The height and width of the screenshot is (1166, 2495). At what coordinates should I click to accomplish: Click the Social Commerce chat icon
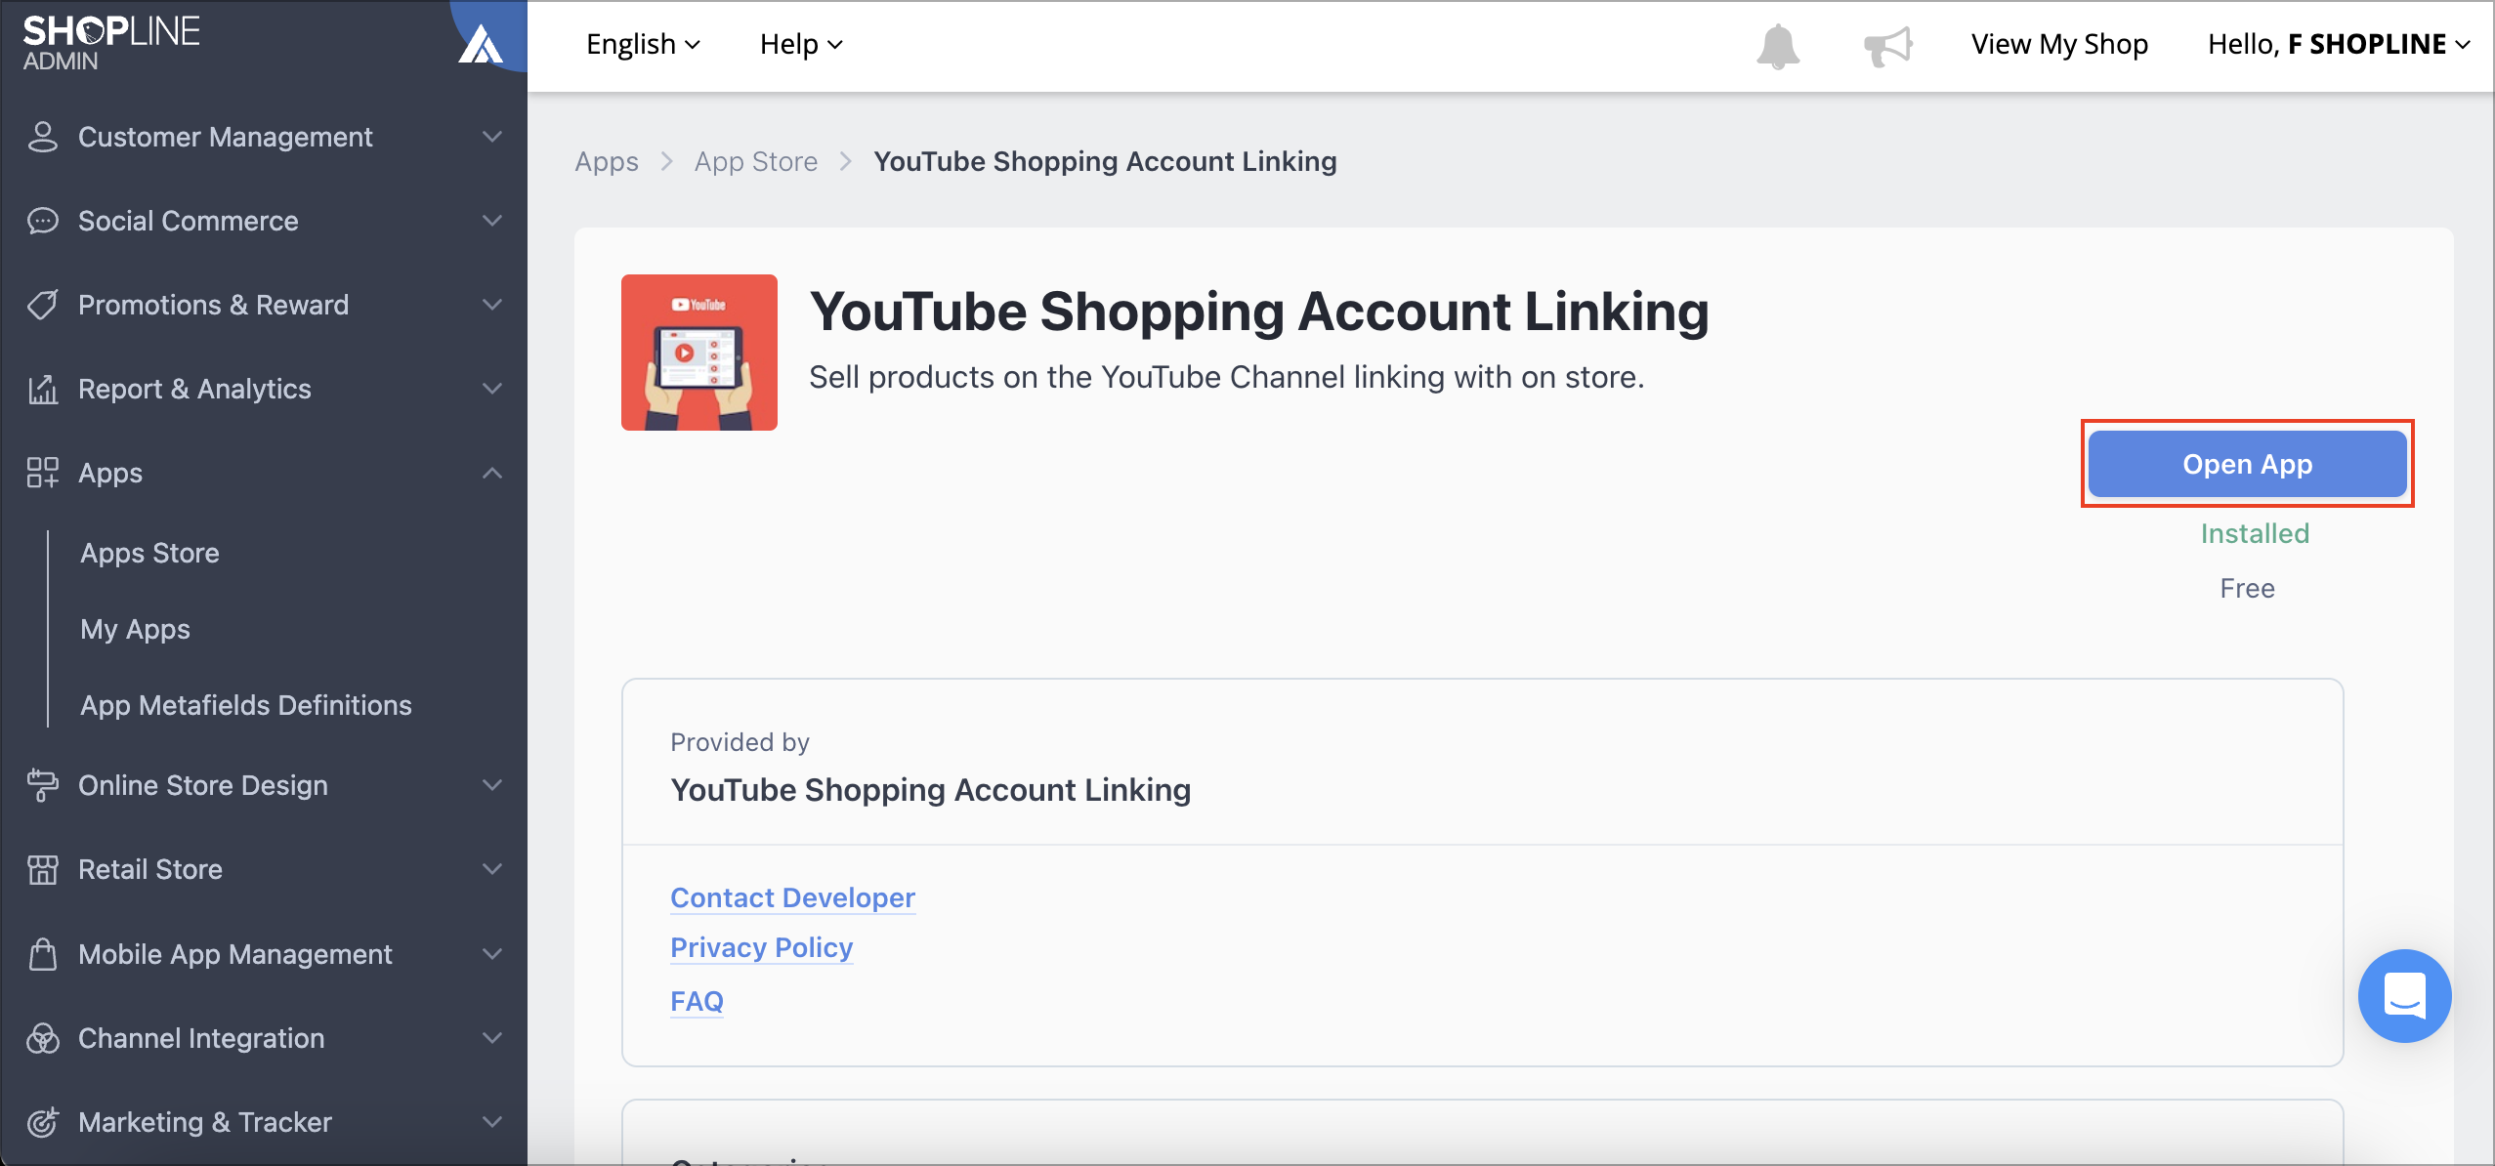click(42, 221)
